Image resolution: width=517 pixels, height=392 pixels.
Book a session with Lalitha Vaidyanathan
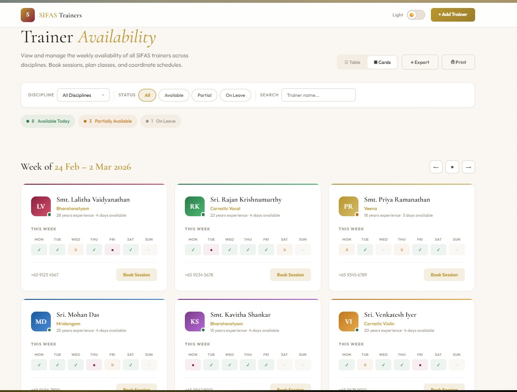[x=136, y=274]
